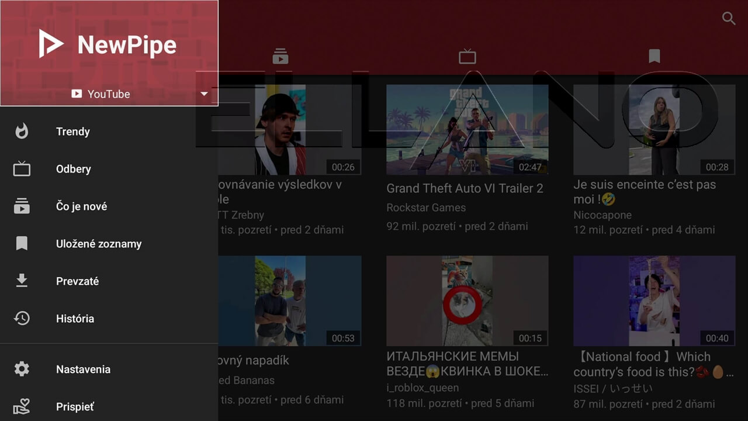Open the 00:40 National food video thumbnail
This screenshot has height=421, width=748.
point(654,301)
